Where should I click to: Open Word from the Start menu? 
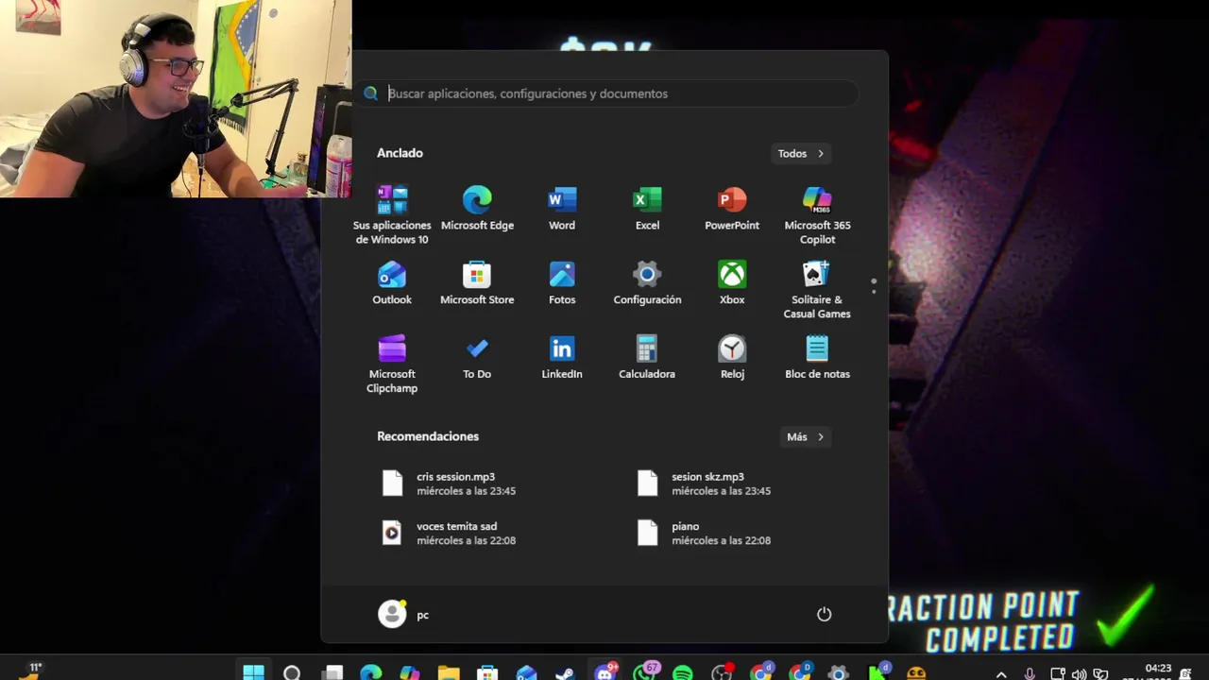562,209
